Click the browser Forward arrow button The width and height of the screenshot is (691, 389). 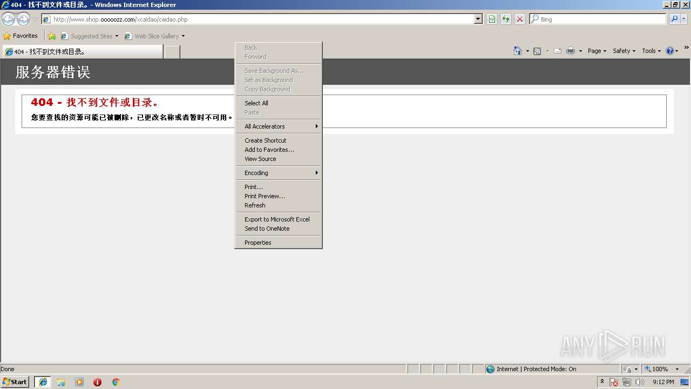(23, 19)
